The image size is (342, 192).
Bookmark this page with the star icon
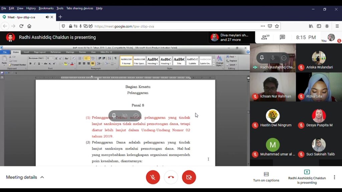coord(277,26)
